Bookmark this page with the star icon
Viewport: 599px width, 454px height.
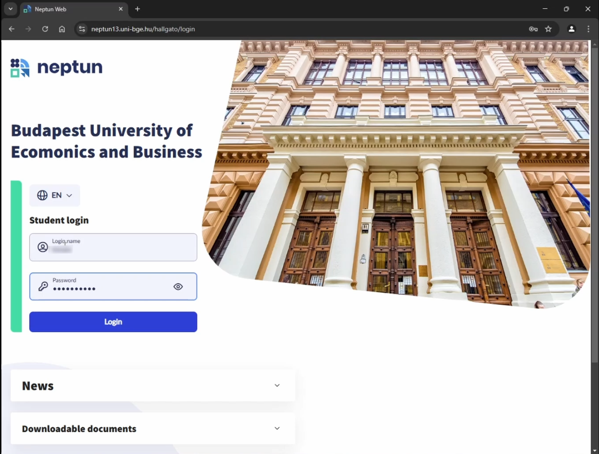548,29
